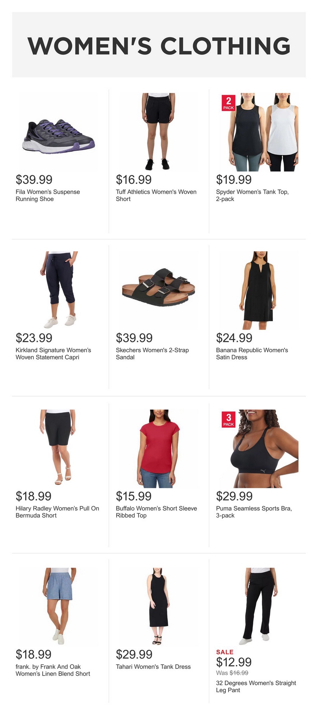
Task: Open 32 Degrees Women's Straight Leg Pant link
Action: coord(256,686)
